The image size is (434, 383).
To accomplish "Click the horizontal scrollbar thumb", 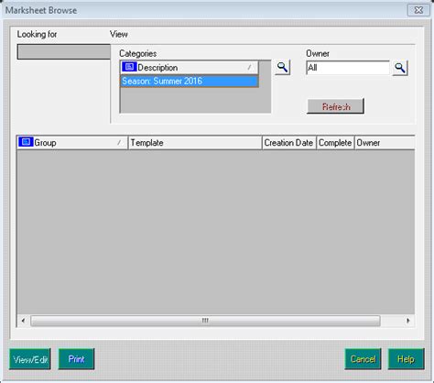I will 205,321.
